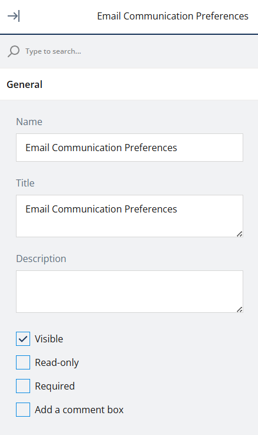This screenshot has height=435, width=258.
Task: Grab the Description field resize handle
Action: click(240, 309)
